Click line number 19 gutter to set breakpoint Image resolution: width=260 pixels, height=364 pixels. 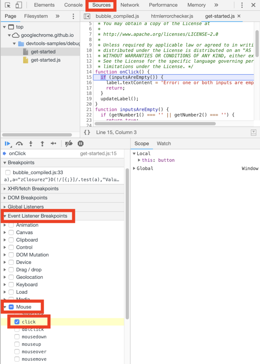89,99
